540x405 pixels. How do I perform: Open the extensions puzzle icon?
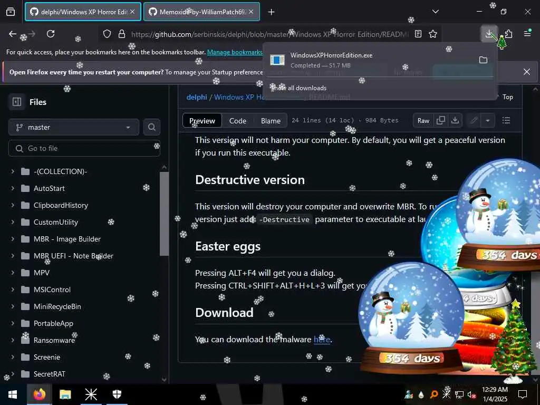tap(509, 34)
